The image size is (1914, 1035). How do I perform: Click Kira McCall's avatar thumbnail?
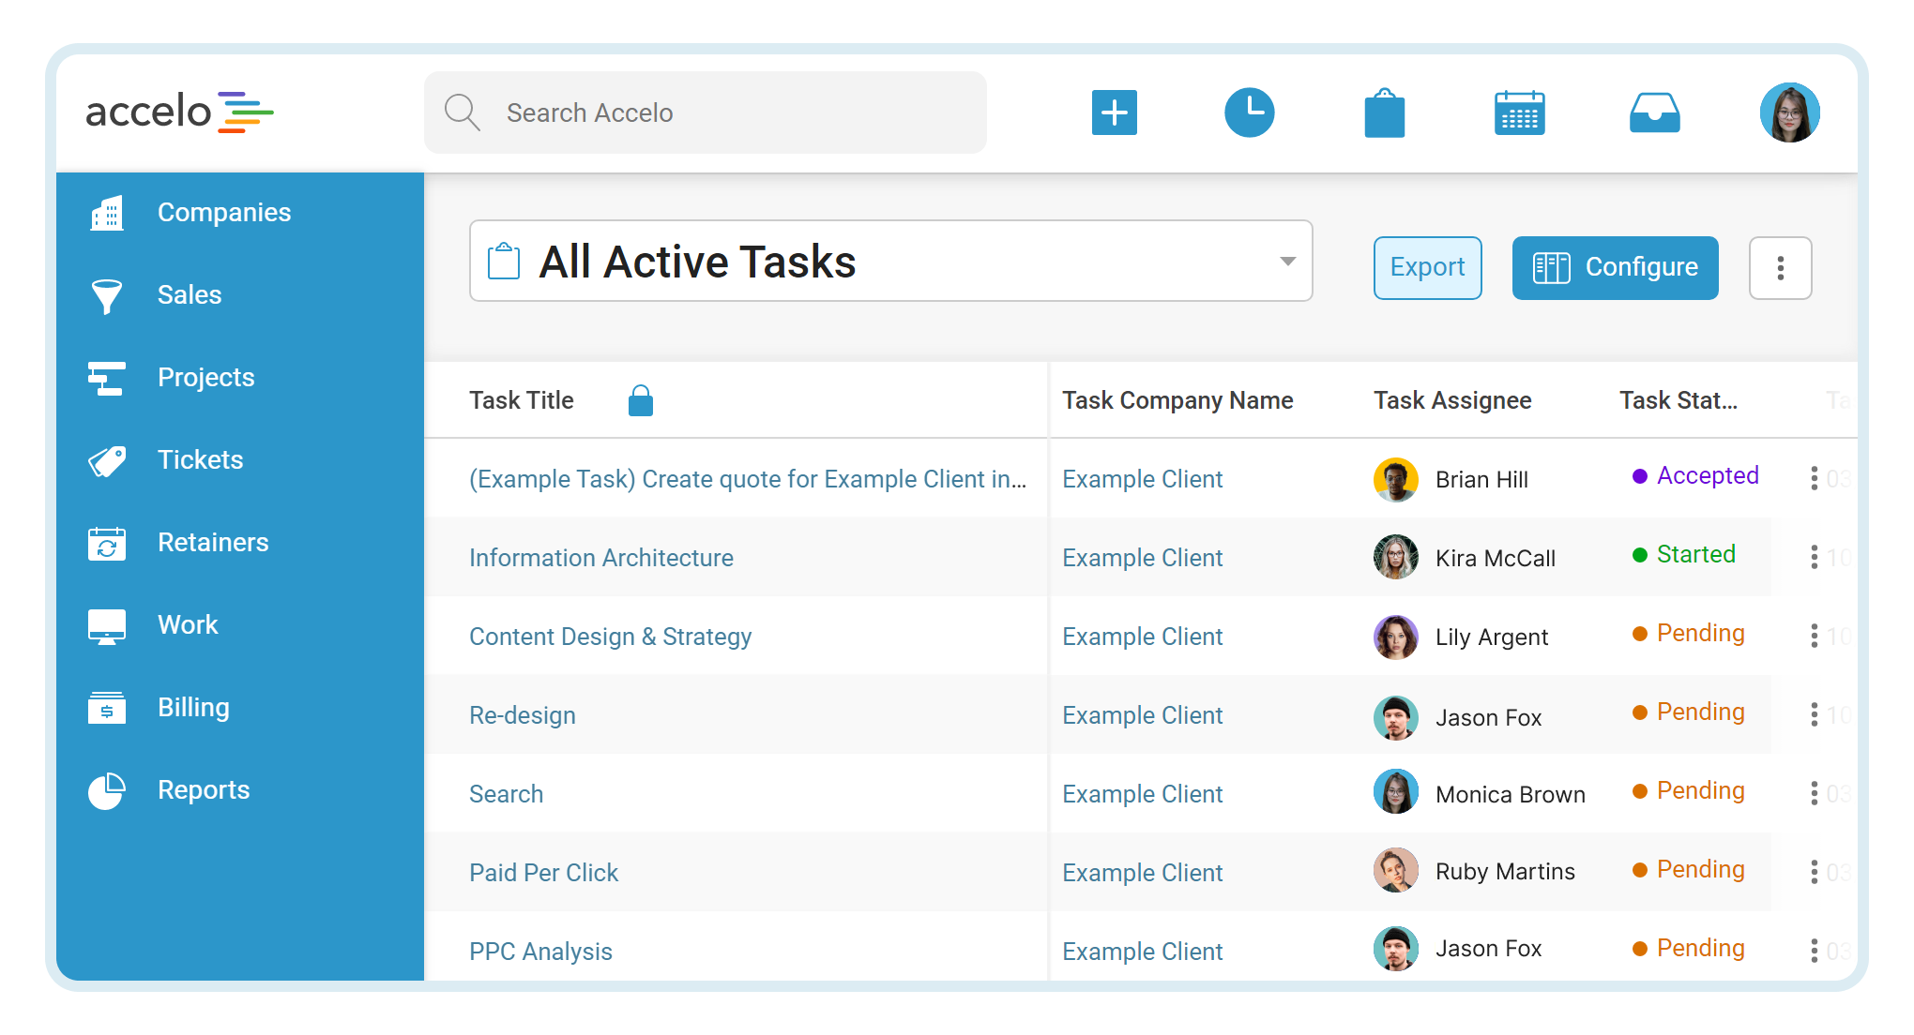1395,558
